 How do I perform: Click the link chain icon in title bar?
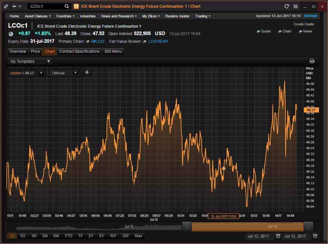coord(6,6)
